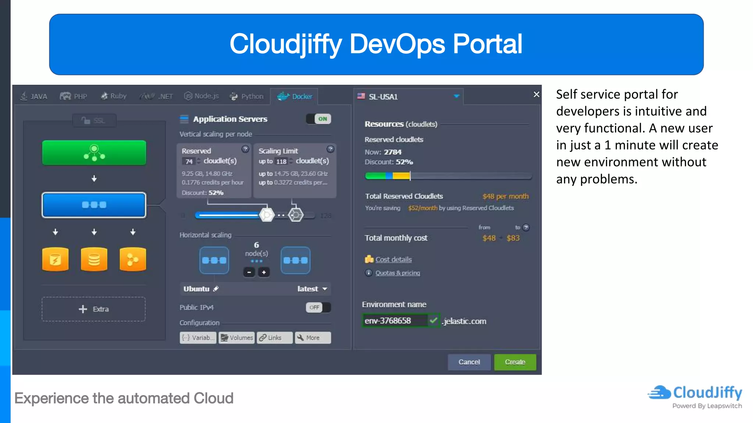
Task: Open the More configuration options
Action: click(313, 338)
